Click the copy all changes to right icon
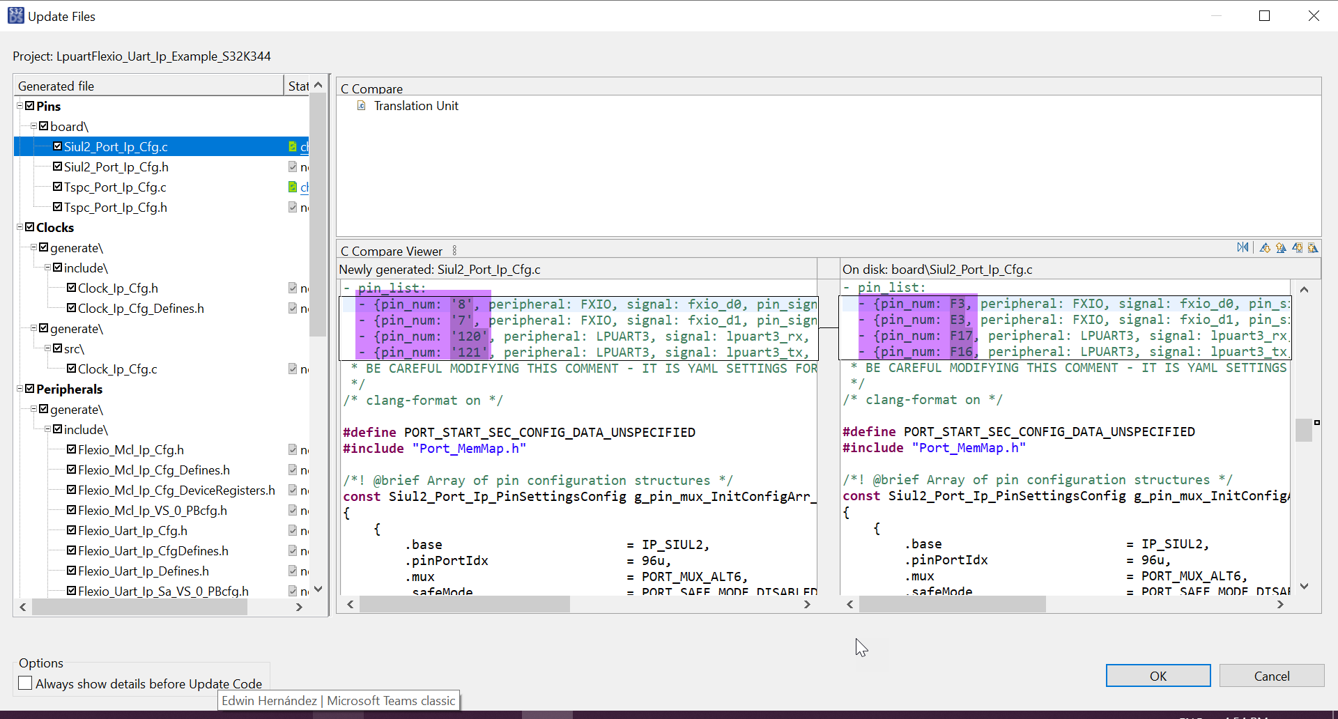 pyautogui.click(x=1314, y=247)
